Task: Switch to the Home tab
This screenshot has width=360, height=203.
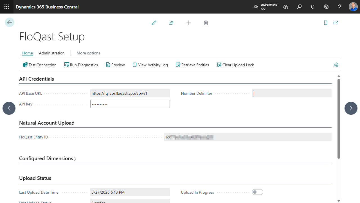Action: click(28, 53)
